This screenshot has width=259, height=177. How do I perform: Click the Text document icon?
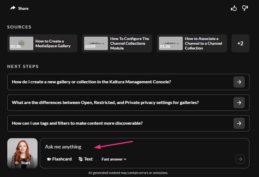(81, 159)
